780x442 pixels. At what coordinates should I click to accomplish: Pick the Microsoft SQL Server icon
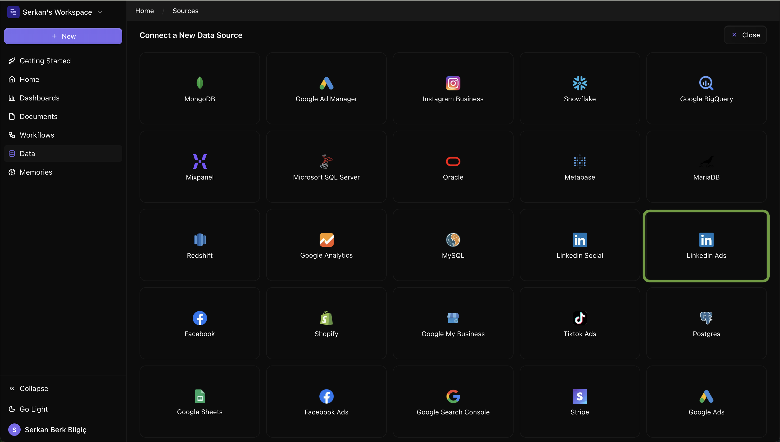pyautogui.click(x=326, y=161)
